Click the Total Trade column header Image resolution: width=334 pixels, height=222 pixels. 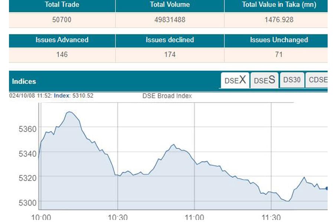[x=62, y=5]
